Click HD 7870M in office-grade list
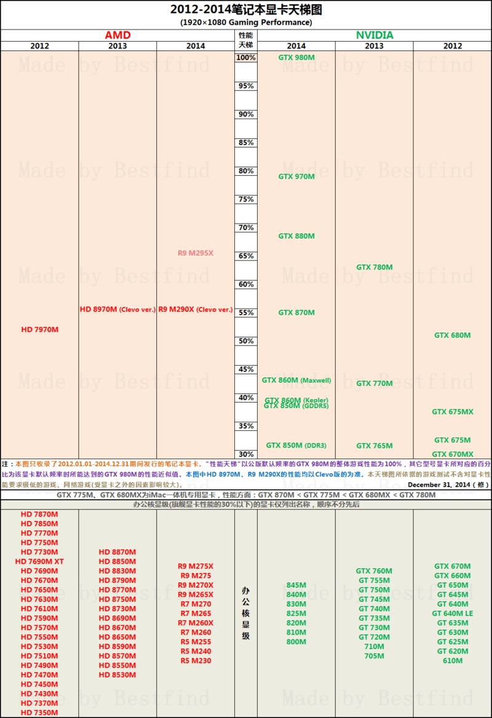492x718 pixels. 39,515
